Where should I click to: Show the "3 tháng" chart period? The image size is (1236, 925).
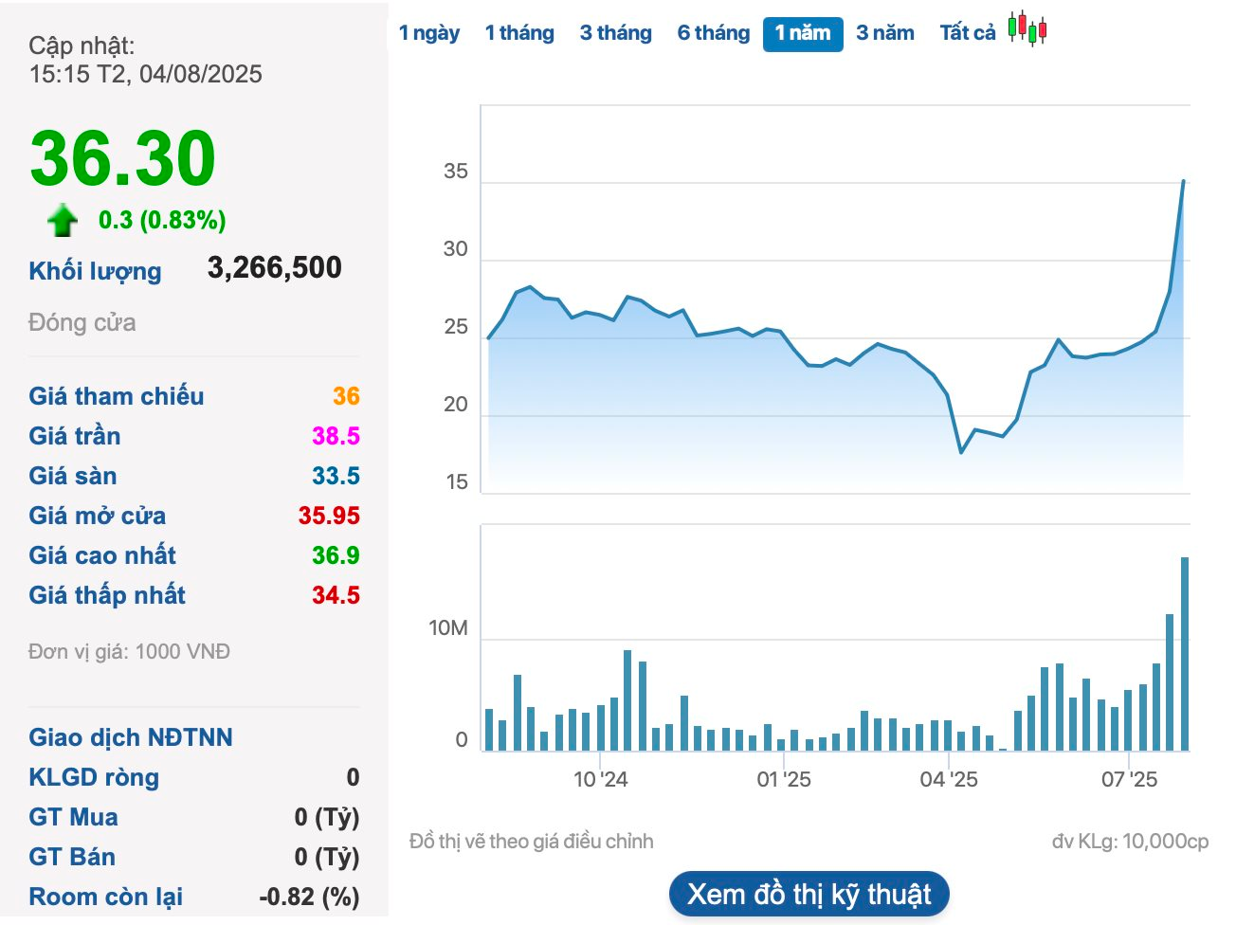coord(616,33)
